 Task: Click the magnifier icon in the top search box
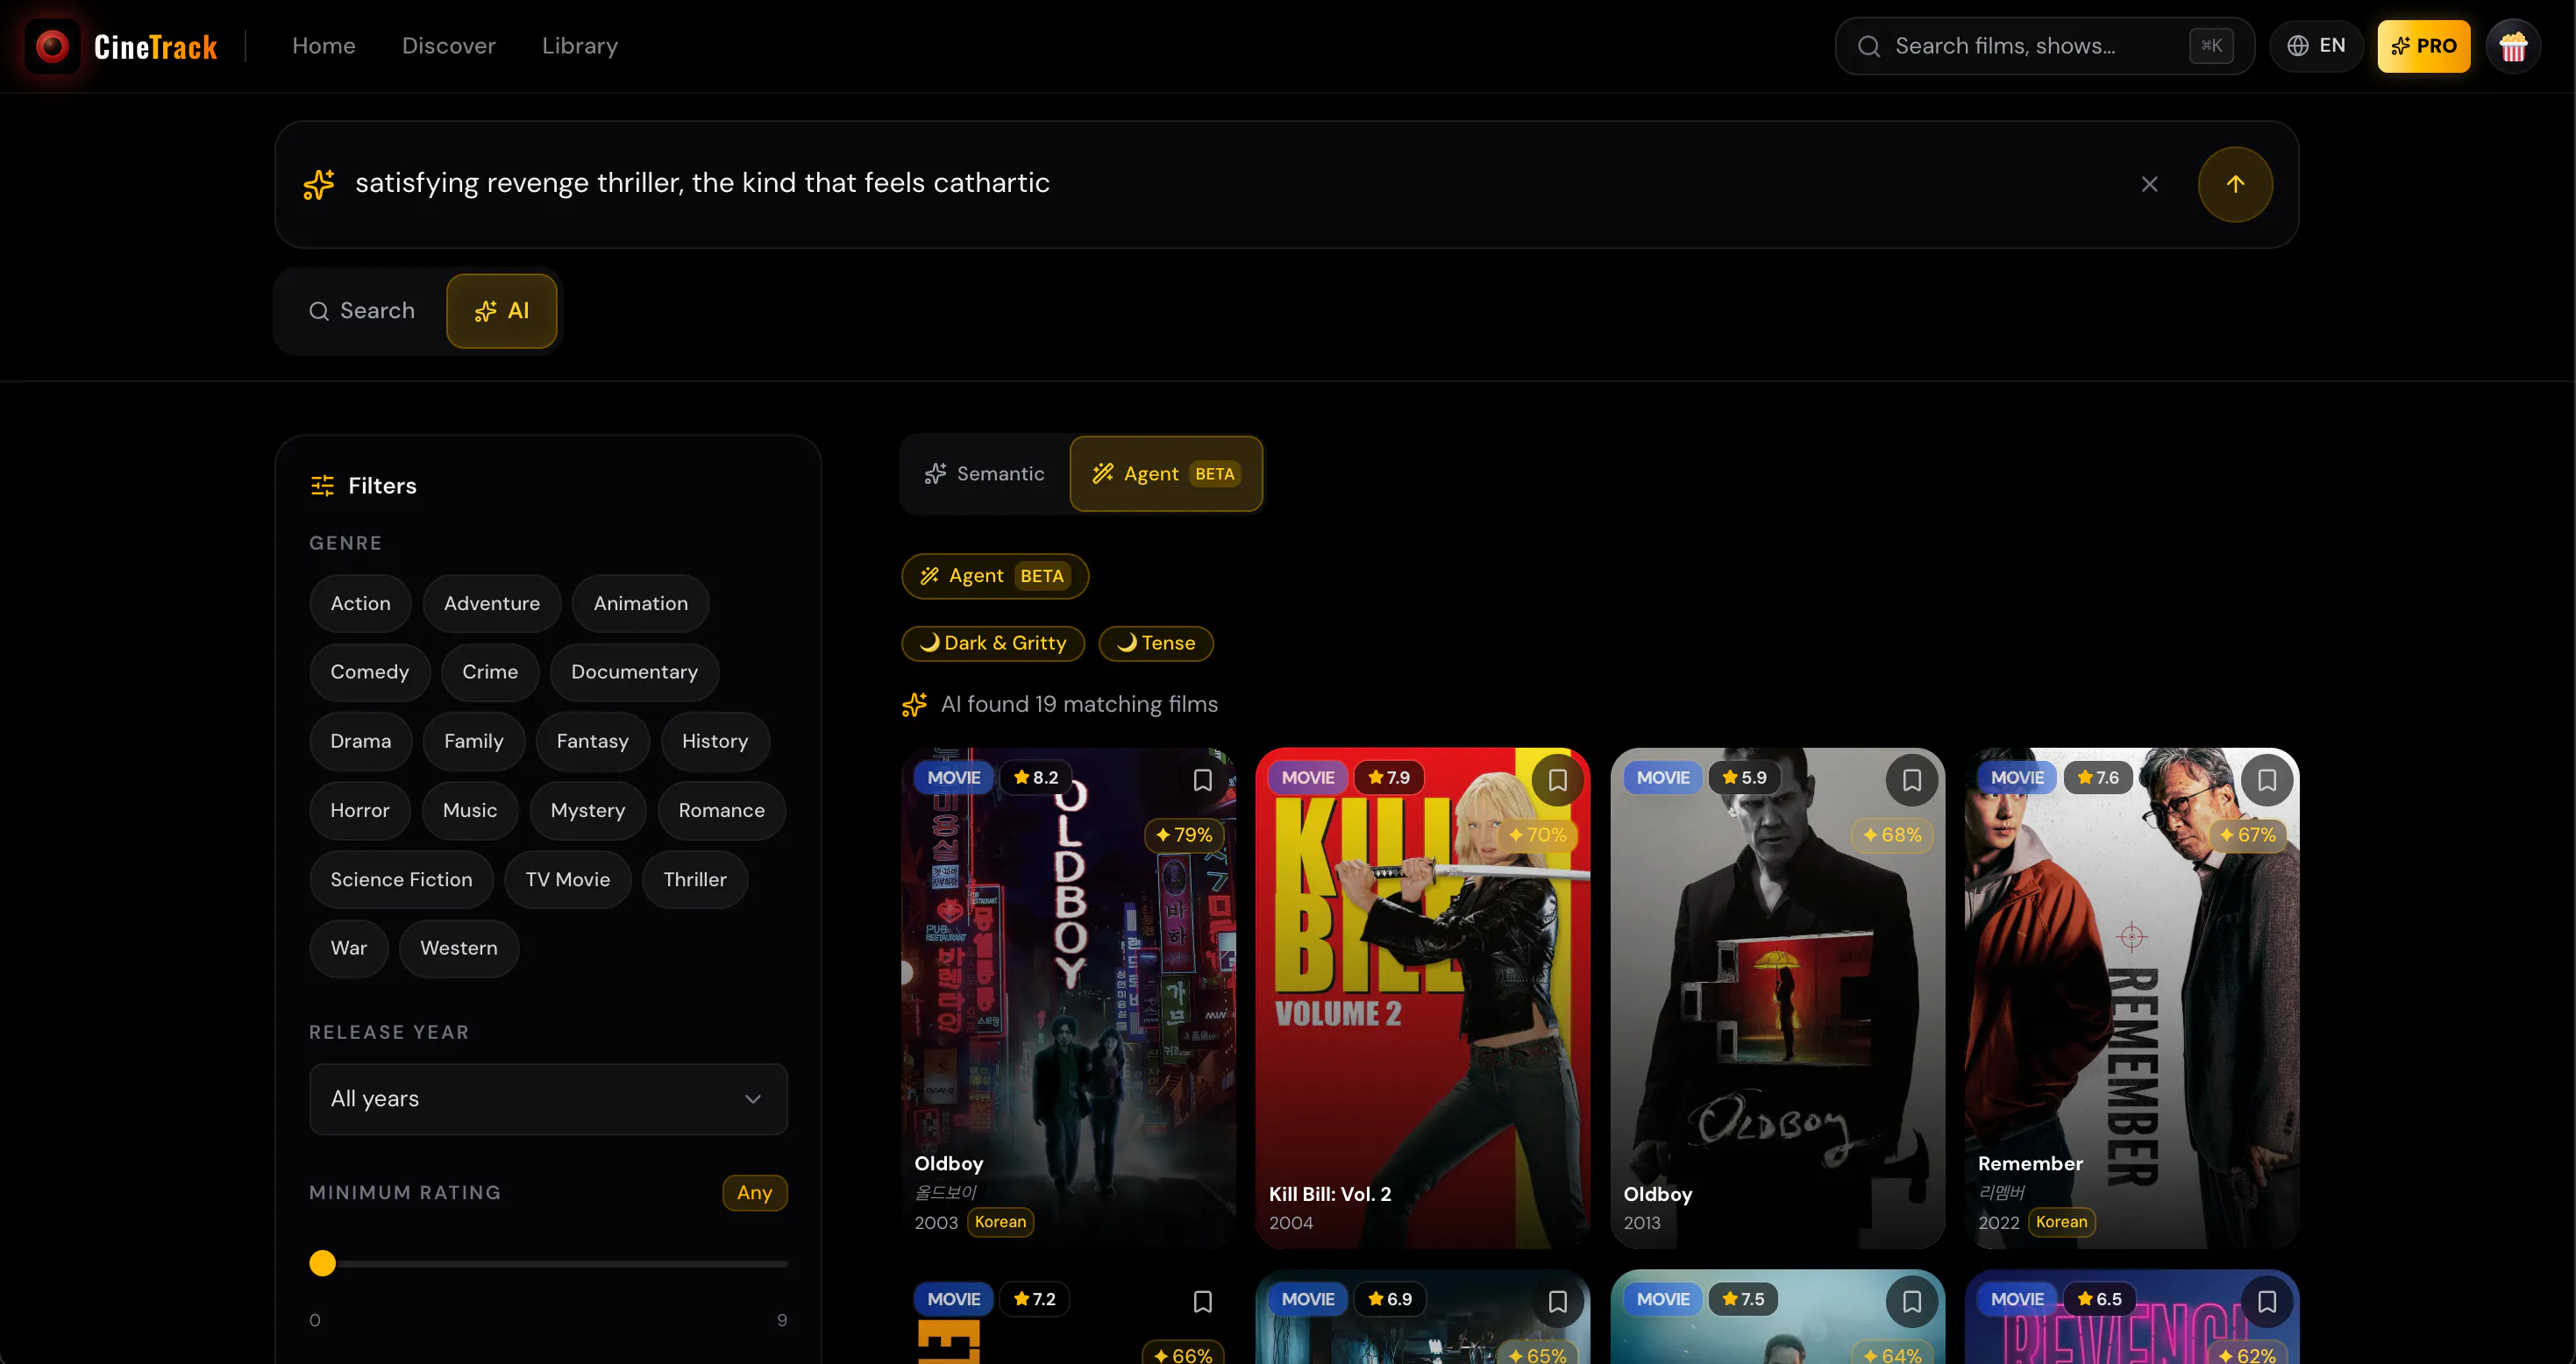(x=1868, y=46)
